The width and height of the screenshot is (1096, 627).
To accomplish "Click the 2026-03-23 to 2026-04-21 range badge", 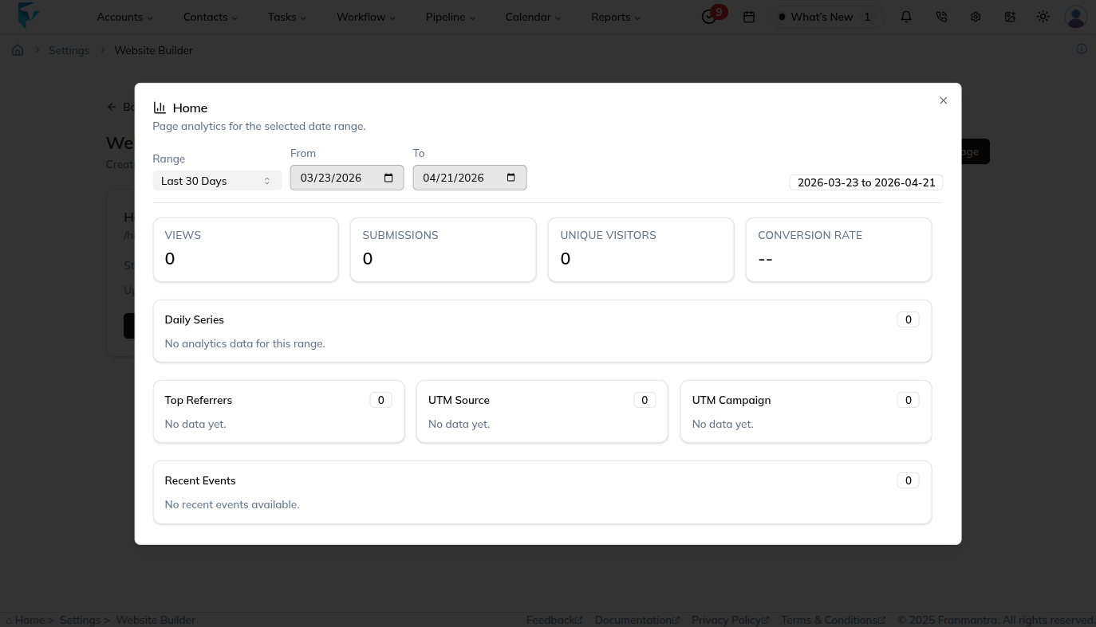I will click(866, 182).
